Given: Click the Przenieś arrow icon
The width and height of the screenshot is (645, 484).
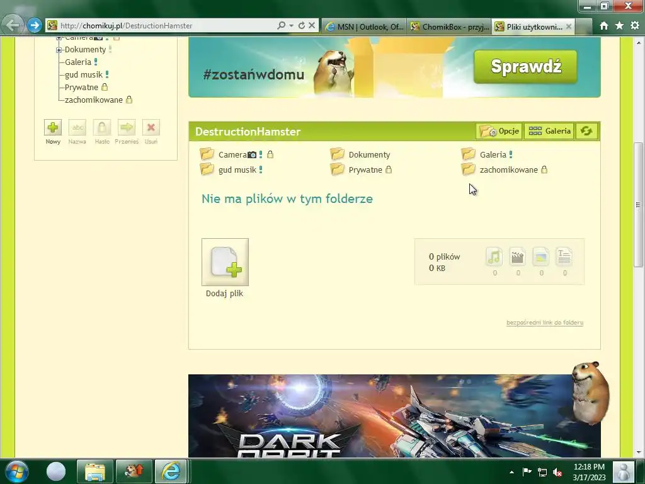Looking at the screenshot, I should pyautogui.click(x=126, y=127).
